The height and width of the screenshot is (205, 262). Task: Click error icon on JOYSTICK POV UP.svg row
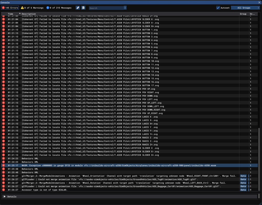point(3,89)
